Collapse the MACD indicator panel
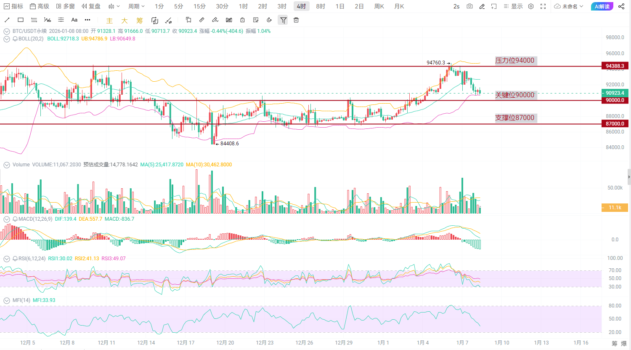Screen dimensions: 631x350 pos(6,219)
